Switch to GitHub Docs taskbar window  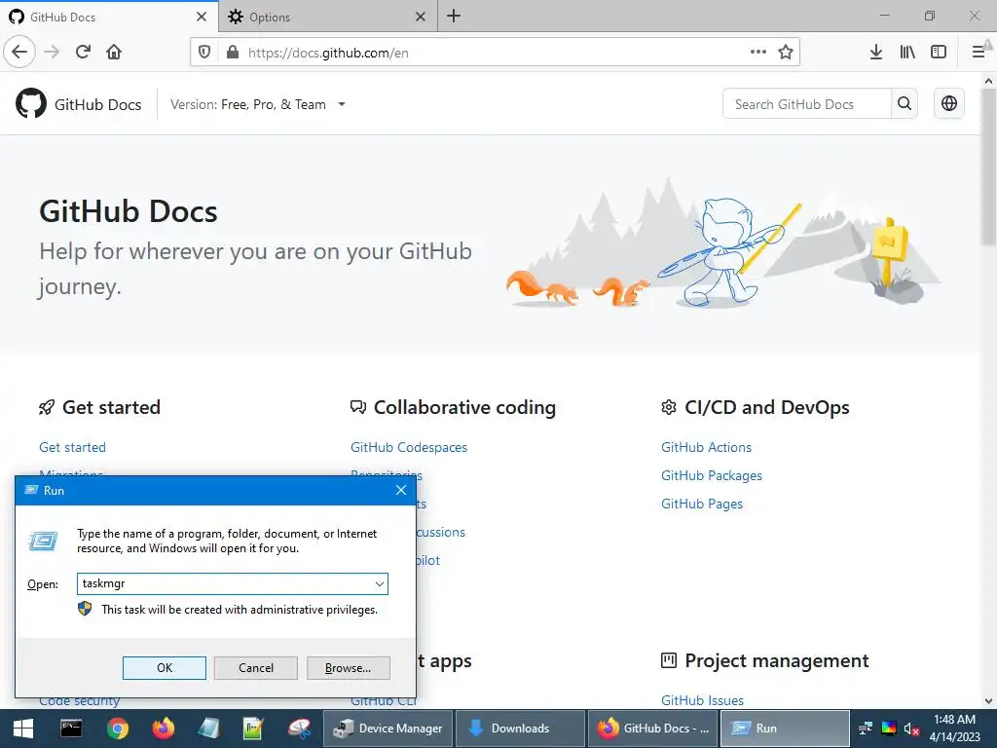(653, 729)
